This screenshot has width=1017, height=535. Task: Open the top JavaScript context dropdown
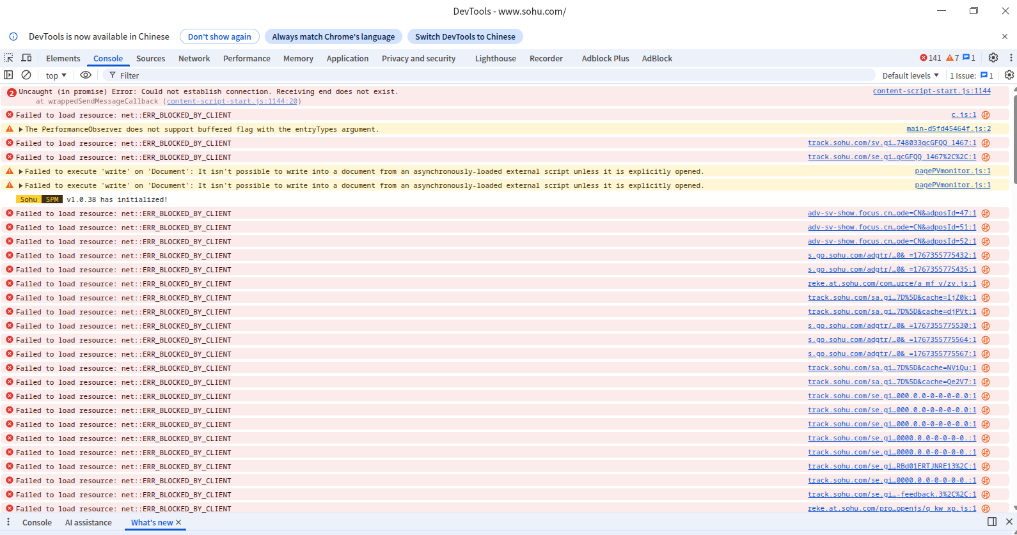56,75
